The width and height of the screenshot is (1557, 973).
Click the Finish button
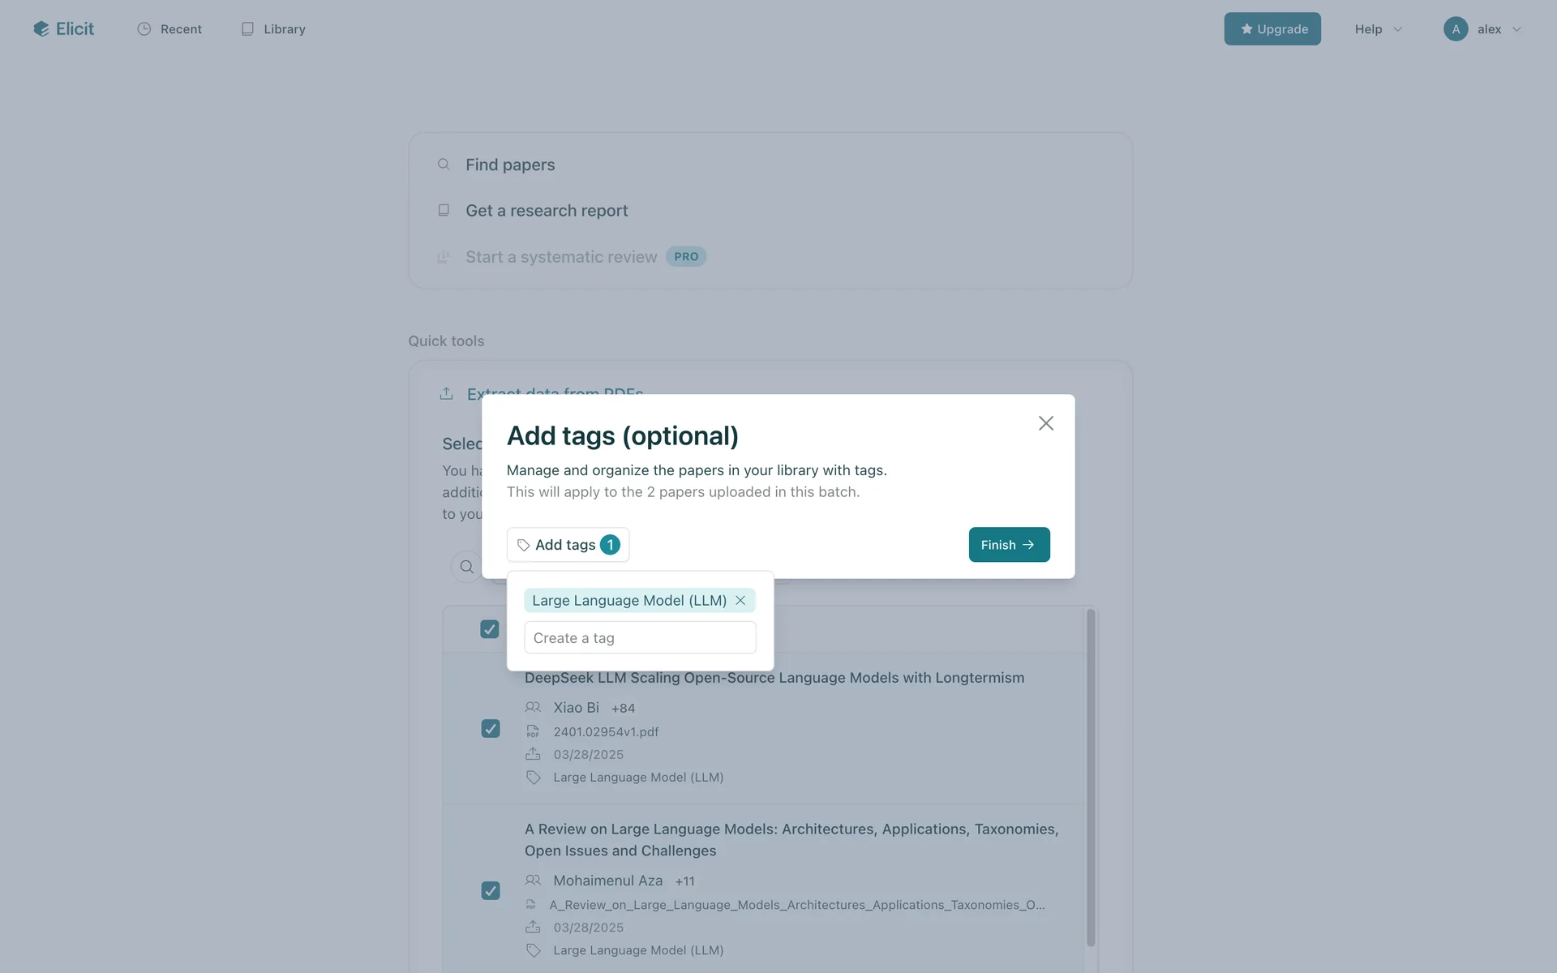(x=1009, y=545)
